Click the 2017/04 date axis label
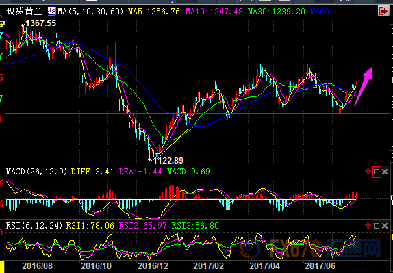Screen dimensions: 393x273 pos(265,266)
